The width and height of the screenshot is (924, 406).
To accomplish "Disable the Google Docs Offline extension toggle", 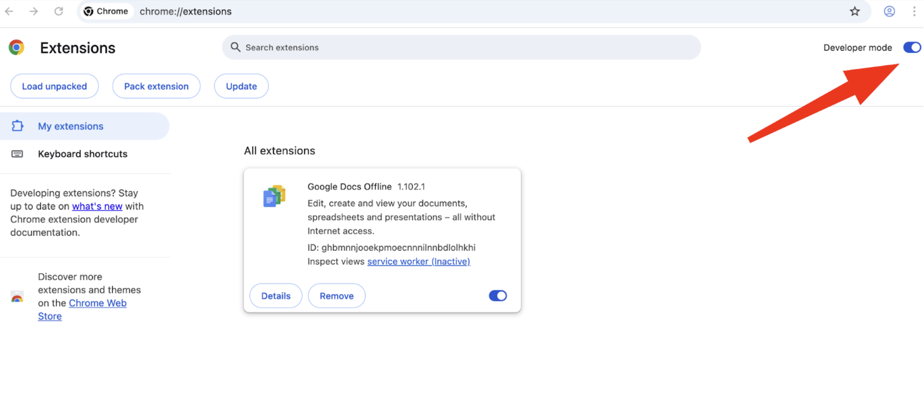I will pyautogui.click(x=498, y=295).
